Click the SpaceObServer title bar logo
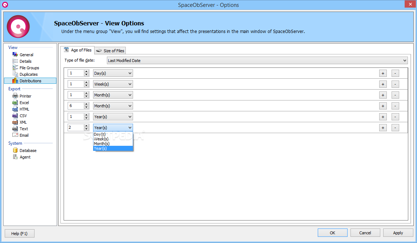417x243 pixels. 5,5
